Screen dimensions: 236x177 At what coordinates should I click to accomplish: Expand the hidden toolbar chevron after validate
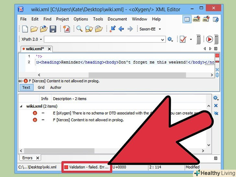point(198,39)
